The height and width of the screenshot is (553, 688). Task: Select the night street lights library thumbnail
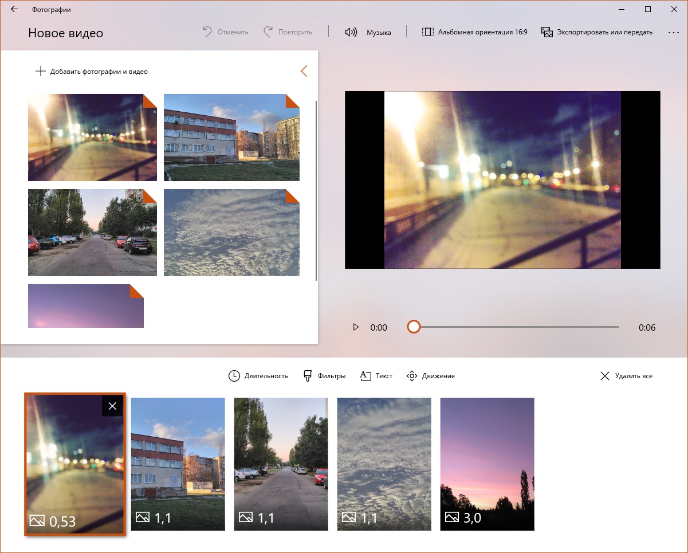[92, 138]
